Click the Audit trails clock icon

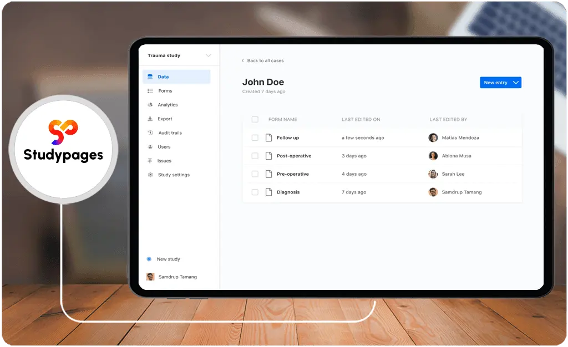150,133
